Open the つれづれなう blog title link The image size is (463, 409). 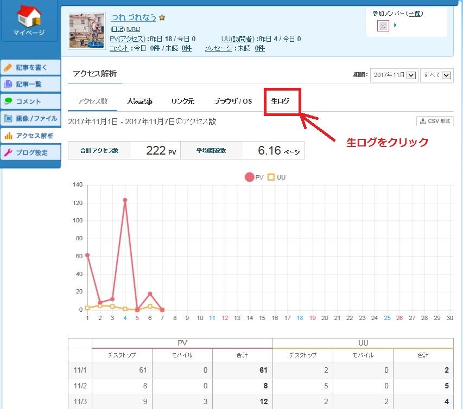click(133, 17)
